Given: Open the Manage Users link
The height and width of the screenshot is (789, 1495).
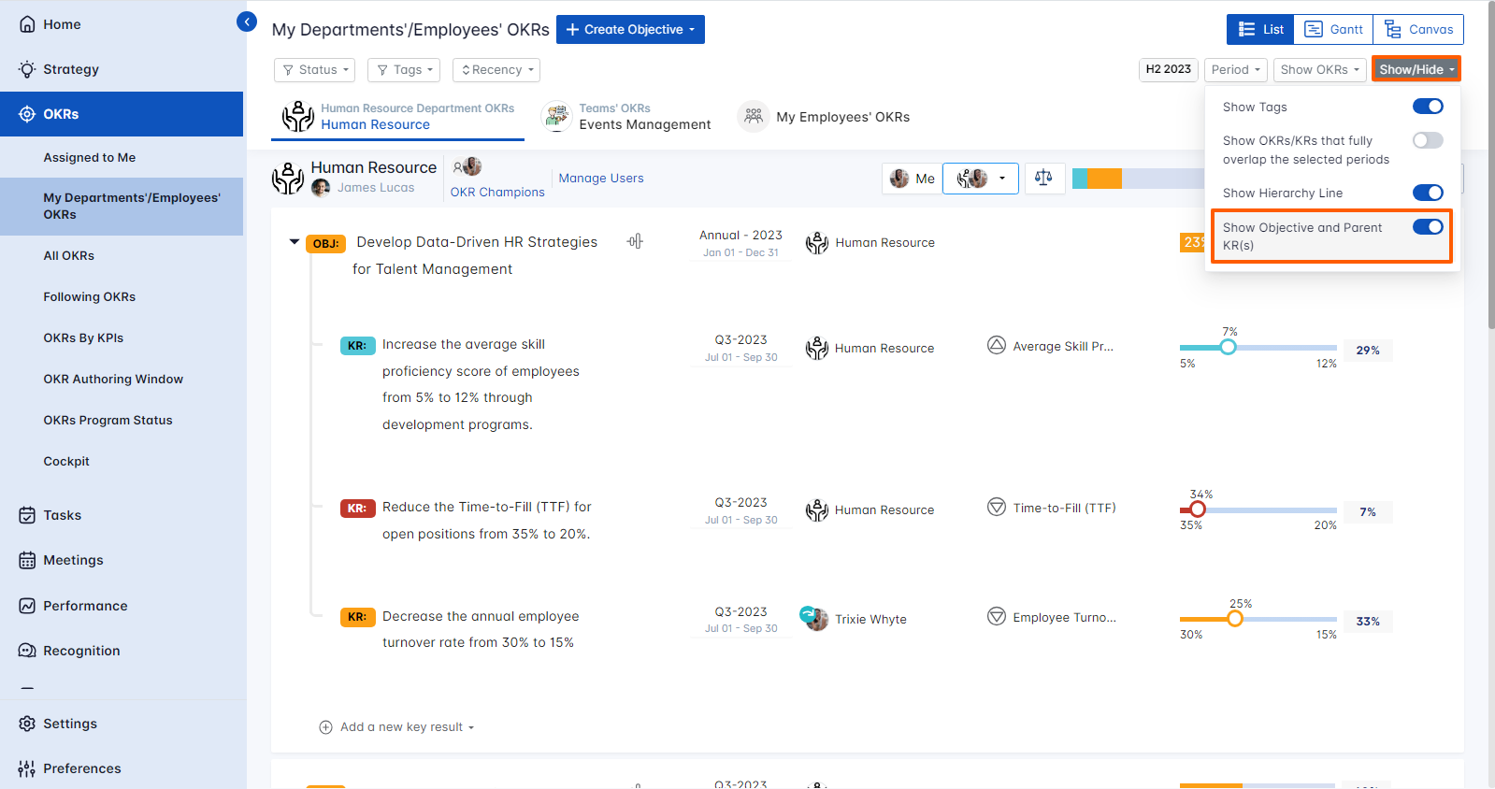Looking at the screenshot, I should click(600, 179).
